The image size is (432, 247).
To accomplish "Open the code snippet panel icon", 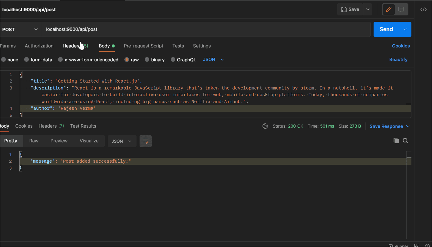I will [x=423, y=10].
